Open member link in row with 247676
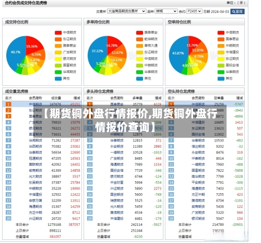Screen dimensions: 261x243 click(x=35, y=104)
